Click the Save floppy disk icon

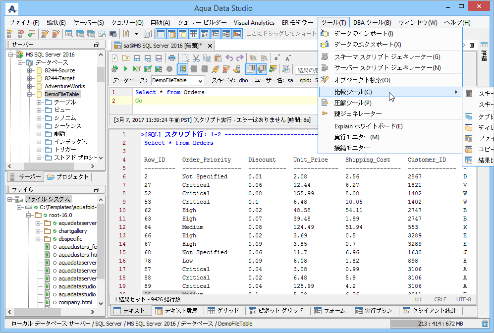(136, 58)
